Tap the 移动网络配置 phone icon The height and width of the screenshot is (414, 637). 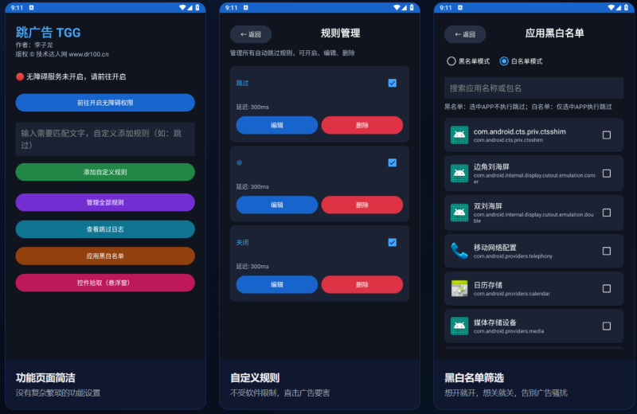pyautogui.click(x=459, y=251)
